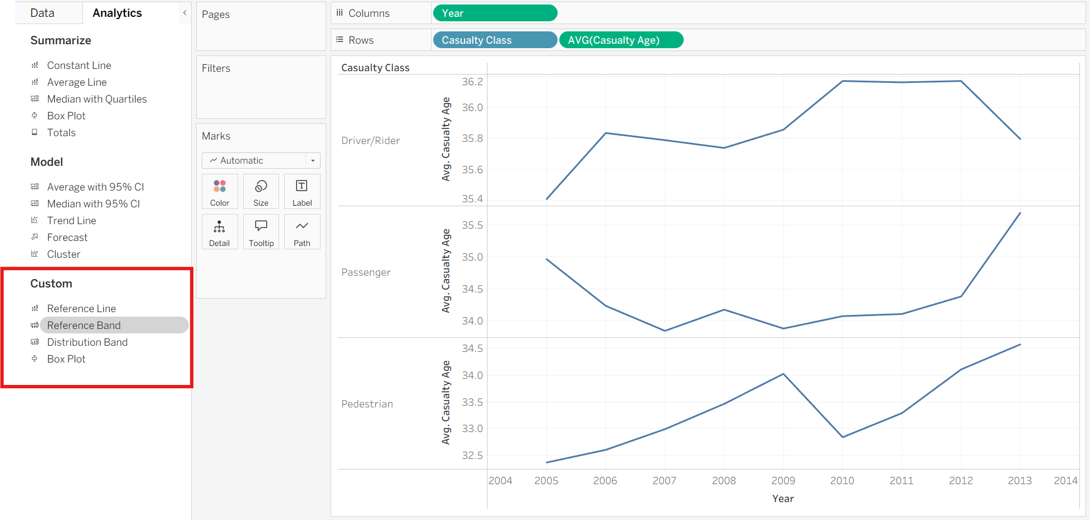This screenshot has width=1090, height=520.
Task: Click the Forecast icon in Model
Action: (35, 237)
